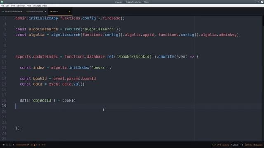The height and width of the screenshot is (148, 264).
Task: Open the View menu
Action: [13, 5]
